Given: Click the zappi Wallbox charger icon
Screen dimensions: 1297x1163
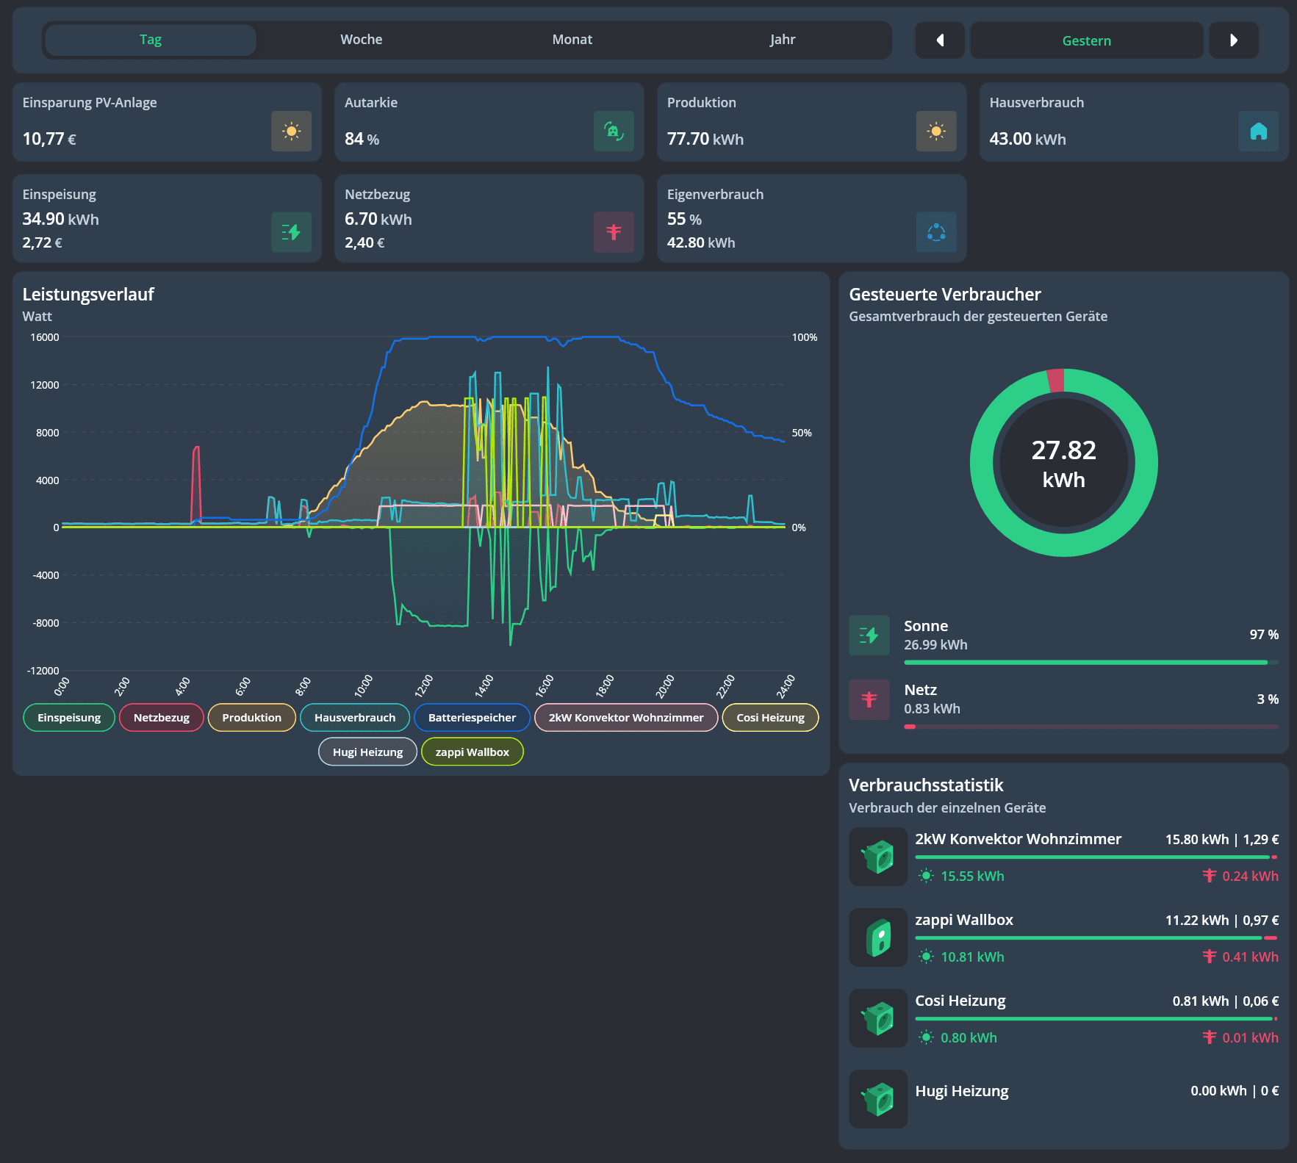Looking at the screenshot, I should click(878, 937).
